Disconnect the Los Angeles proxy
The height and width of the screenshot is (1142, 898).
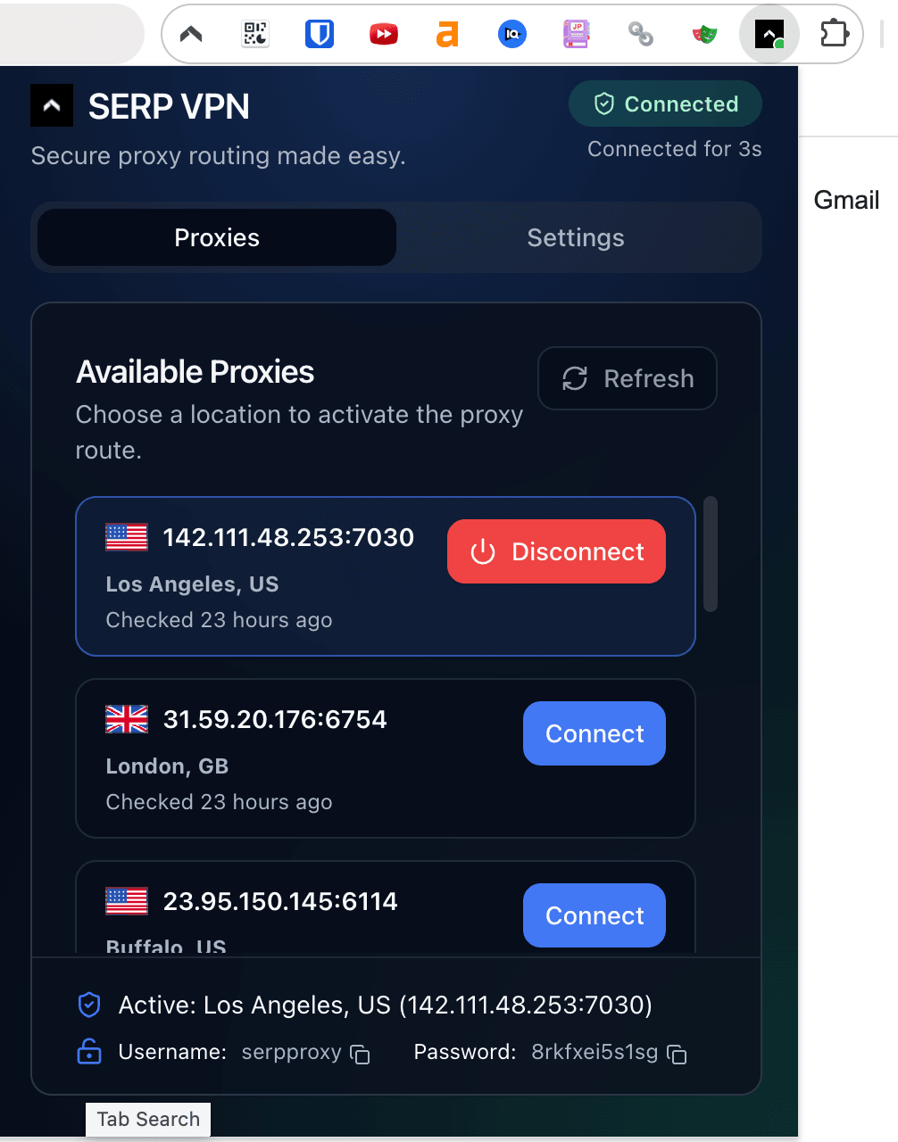(555, 551)
